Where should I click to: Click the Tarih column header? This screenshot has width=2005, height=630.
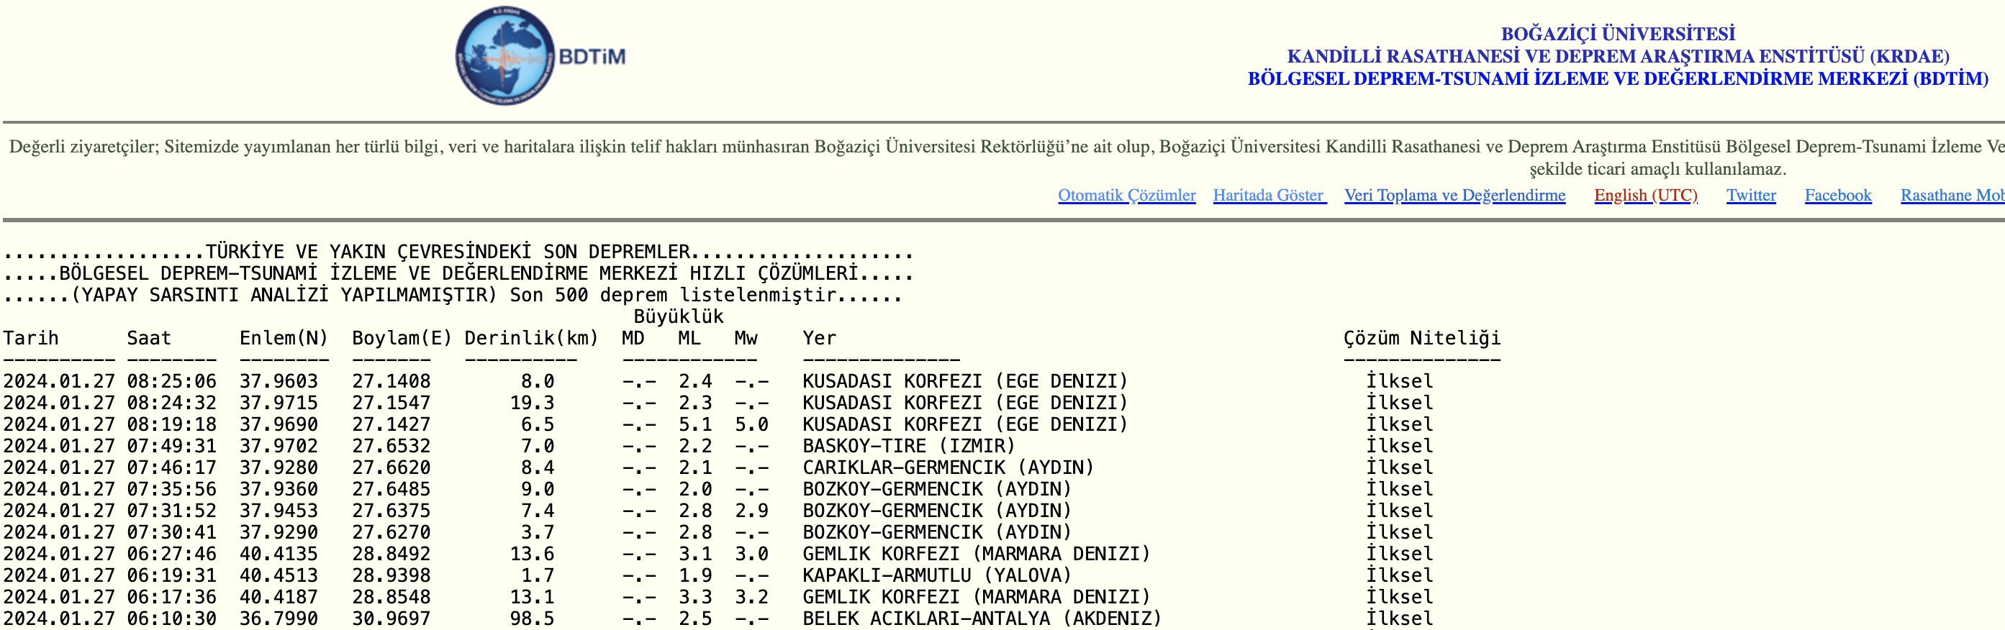(x=31, y=338)
